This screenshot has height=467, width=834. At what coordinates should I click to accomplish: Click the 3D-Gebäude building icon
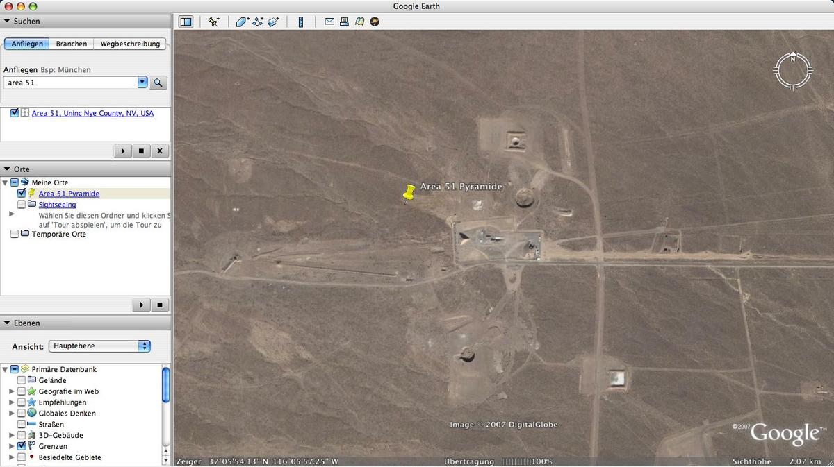click(x=32, y=435)
